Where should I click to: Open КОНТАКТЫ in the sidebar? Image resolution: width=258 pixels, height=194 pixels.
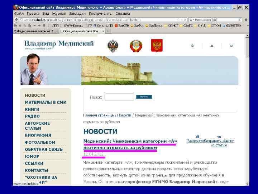click(37, 170)
